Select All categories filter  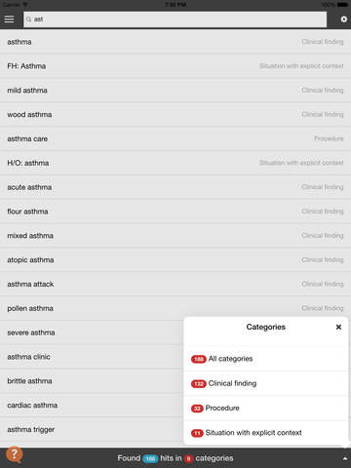(x=266, y=359)
